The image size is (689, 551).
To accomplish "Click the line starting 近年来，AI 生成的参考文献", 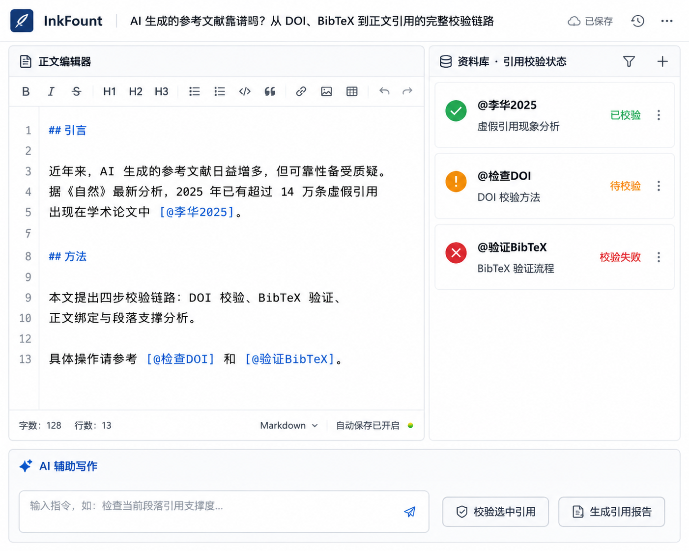I will (x=219, y=171).
